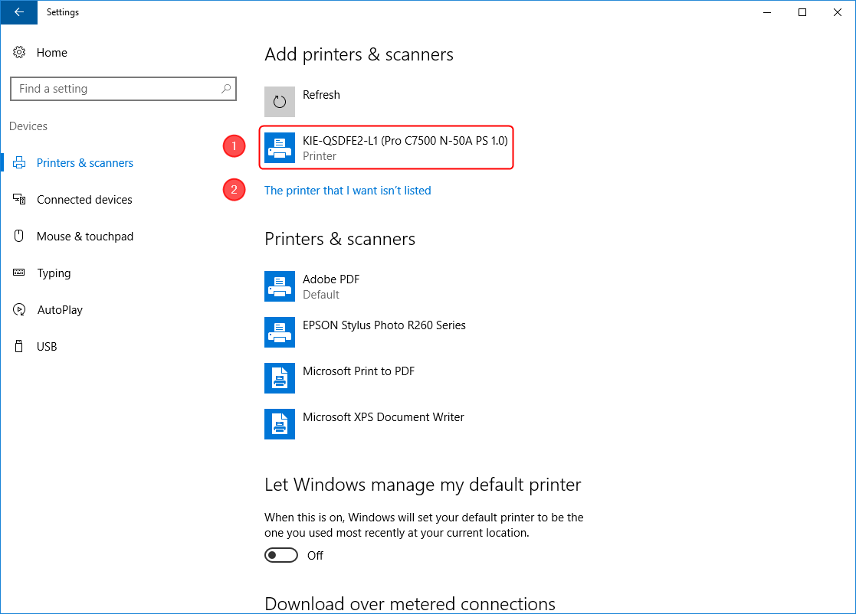Go to Typing settings
Viewport: 856px width, 614px height.
coord(54,273)
